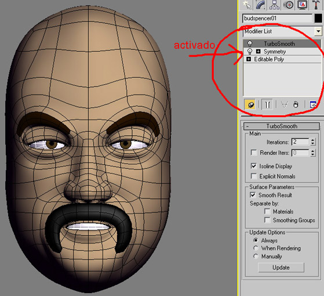Screen dimensions: 324x296
Task: Toggle Show End Result button
Action: [x=267, y=104]
